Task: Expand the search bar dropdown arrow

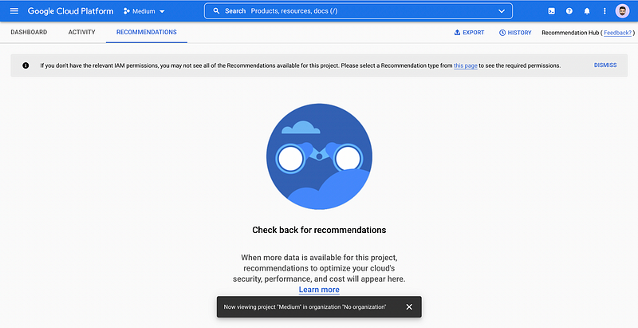Action: point(502,11)
